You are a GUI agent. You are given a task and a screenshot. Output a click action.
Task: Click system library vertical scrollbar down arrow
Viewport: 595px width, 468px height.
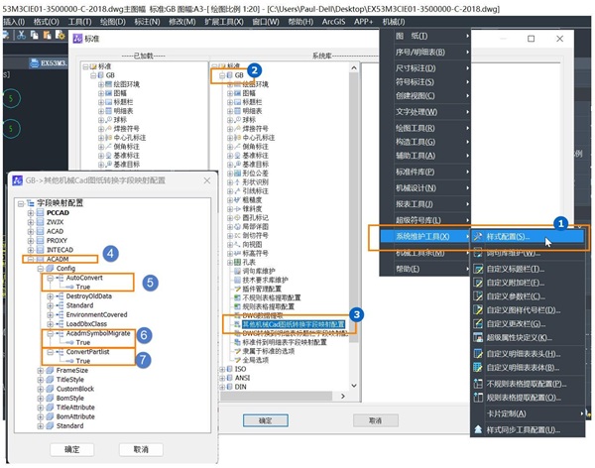pyautogui.click(x=354, y=386)
